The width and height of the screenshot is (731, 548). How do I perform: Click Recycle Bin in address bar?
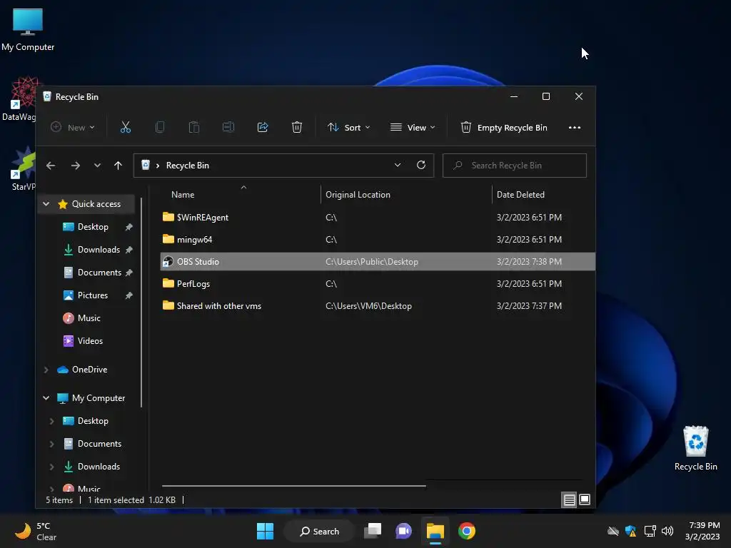point(188,166)
